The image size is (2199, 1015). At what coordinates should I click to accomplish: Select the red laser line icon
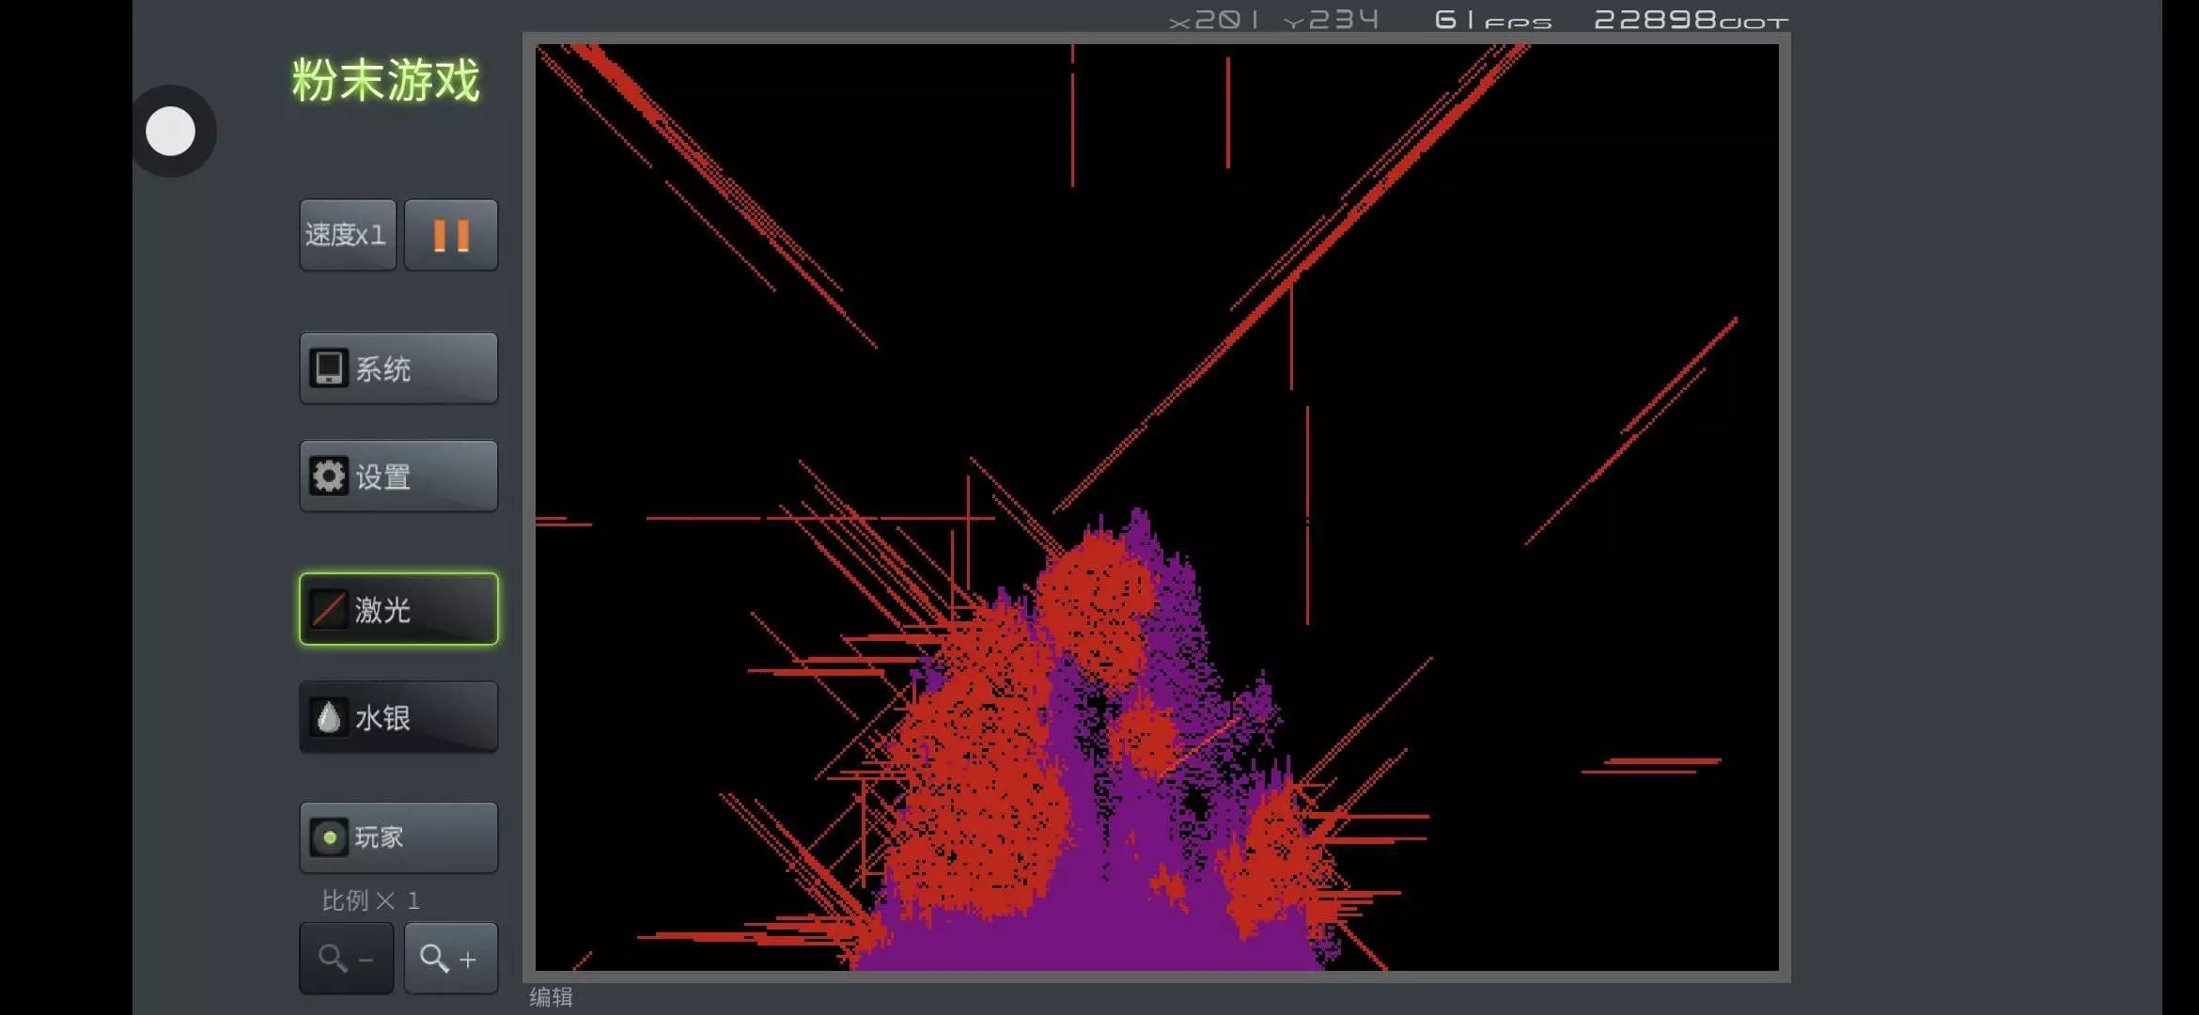(x=329, y=609)
